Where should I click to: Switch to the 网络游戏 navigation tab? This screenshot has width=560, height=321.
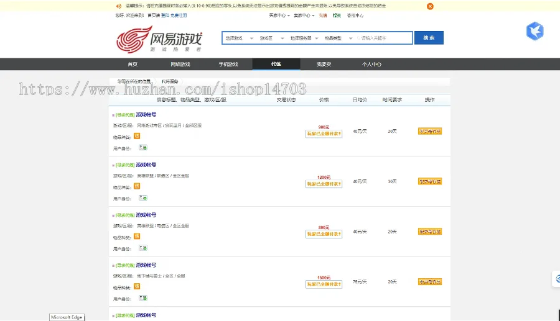pos(180,64)
